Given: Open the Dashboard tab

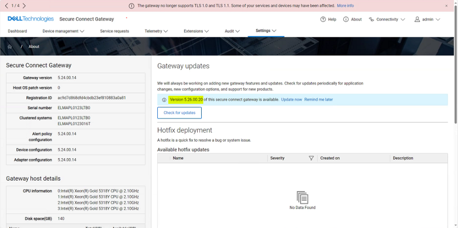Looking at the screenshot, I should pyautogui.click(x=17, y=31).
